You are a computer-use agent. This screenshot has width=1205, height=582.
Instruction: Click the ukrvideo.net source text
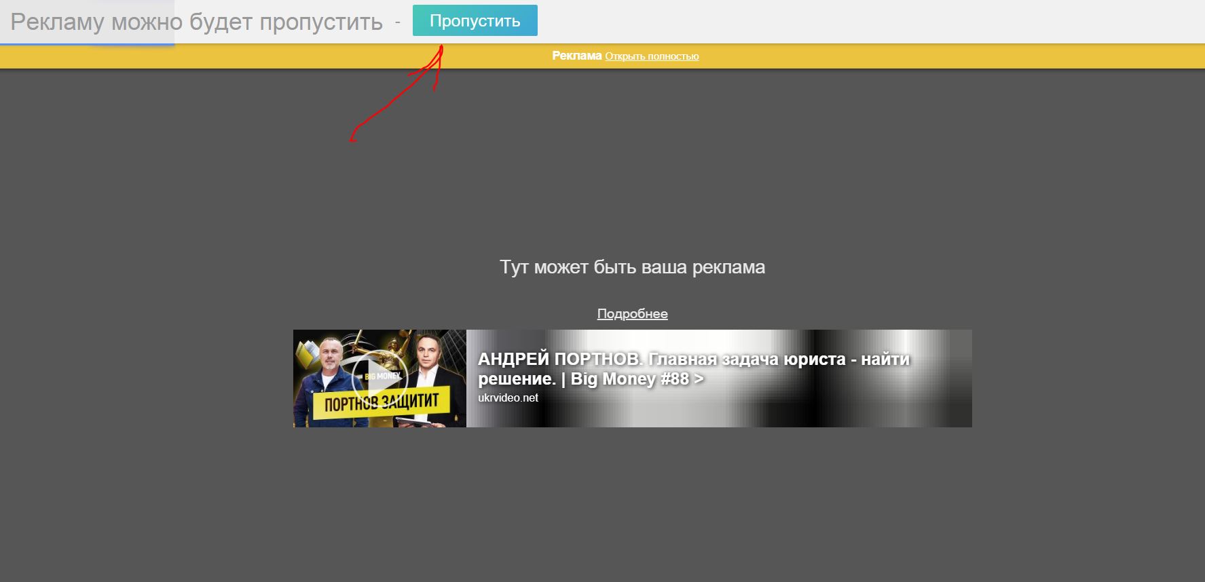pos(508,397)
